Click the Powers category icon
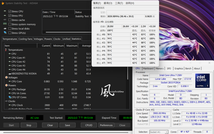Viewport: 214px width, 134px height. (6, 85)
